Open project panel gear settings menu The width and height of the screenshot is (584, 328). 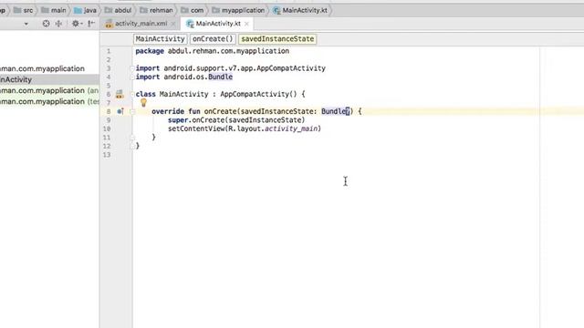click(x=77, y=24)
